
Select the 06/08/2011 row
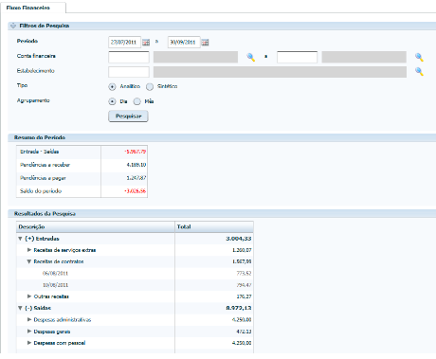(135, 274)
